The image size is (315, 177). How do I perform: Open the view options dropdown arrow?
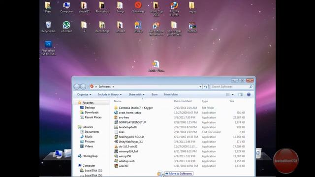tap(233, 94)
